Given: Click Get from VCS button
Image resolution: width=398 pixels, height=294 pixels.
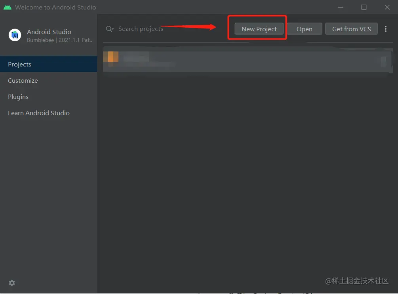Looking at the screenshot, I should coord(351,29).
